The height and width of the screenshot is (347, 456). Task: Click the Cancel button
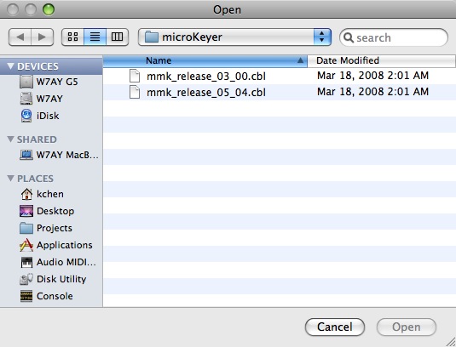(335, 327)
